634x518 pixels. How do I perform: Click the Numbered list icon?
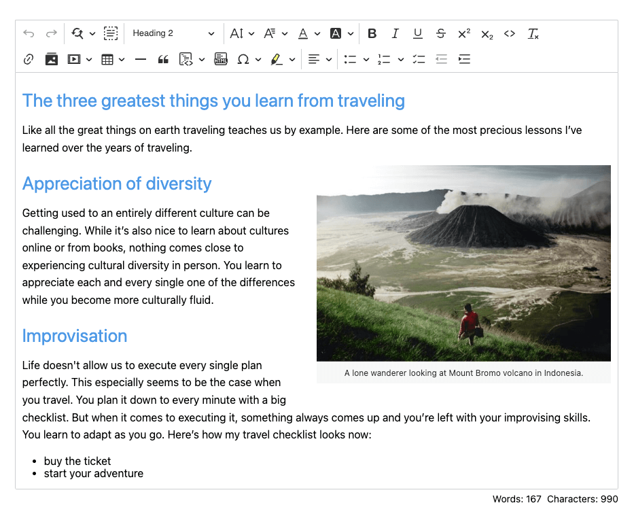[x=384, y=59]
